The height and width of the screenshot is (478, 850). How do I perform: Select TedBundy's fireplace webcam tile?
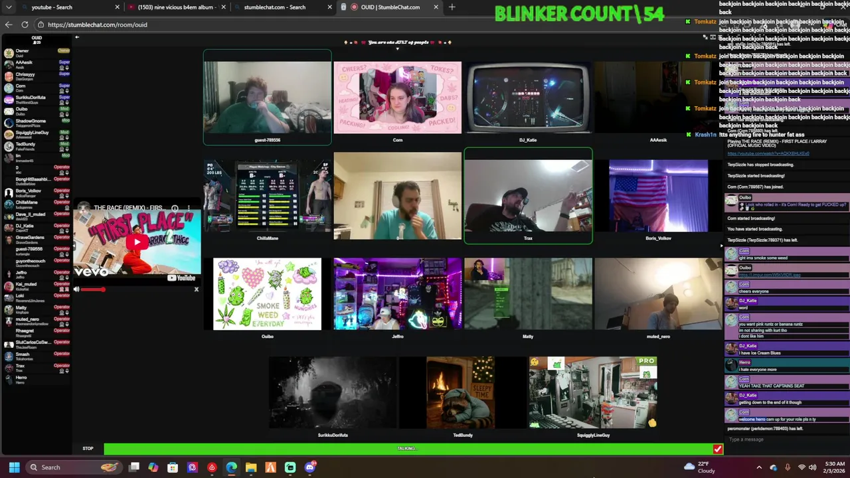(462, 392)
